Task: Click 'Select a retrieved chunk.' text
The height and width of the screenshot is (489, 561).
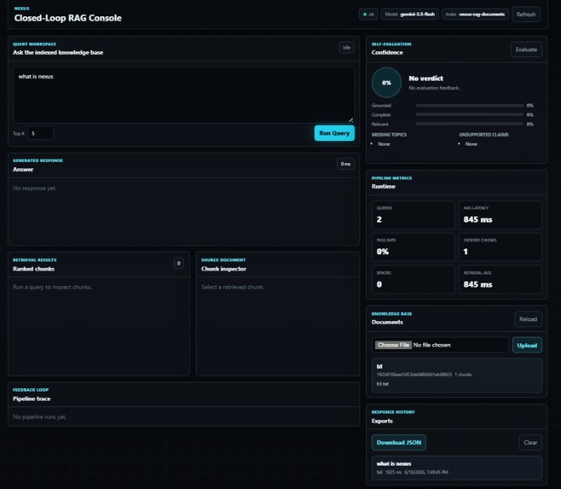Action: [233, 287]
